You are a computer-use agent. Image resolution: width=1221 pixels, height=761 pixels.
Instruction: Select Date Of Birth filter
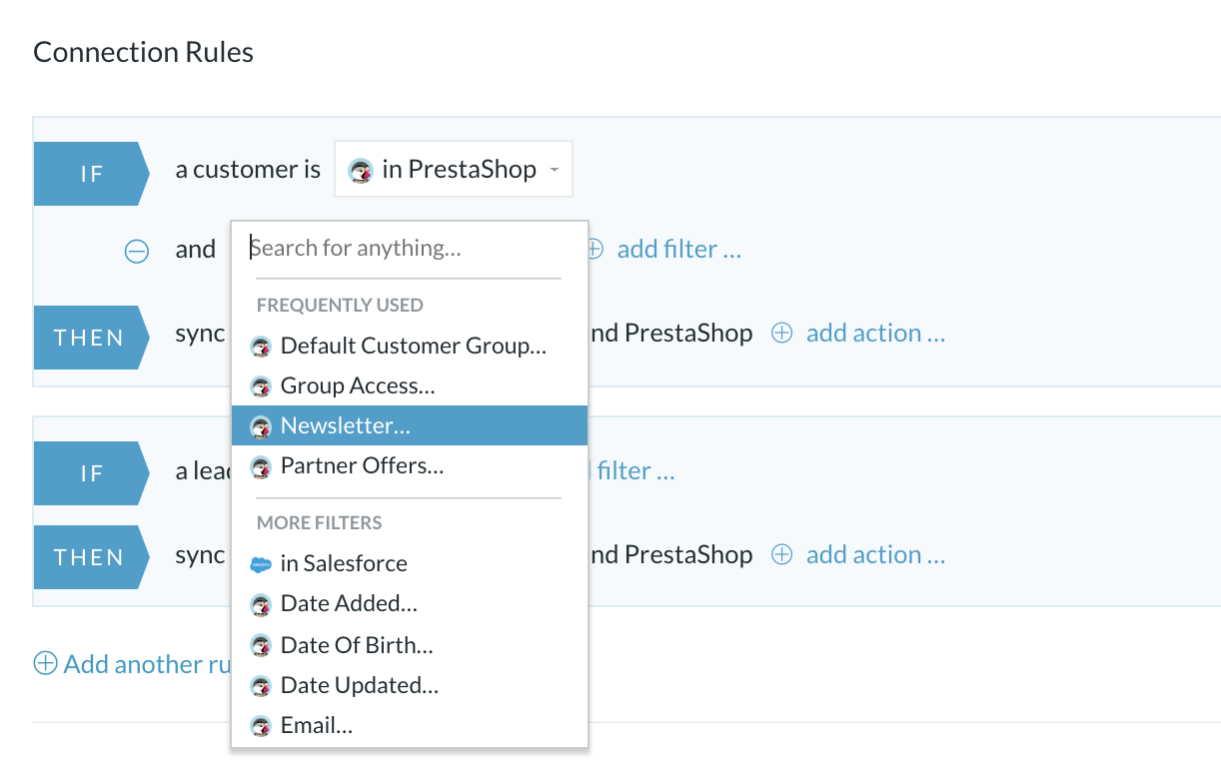point(410,645)
